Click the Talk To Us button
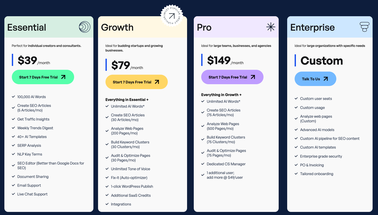 [315, 79]
